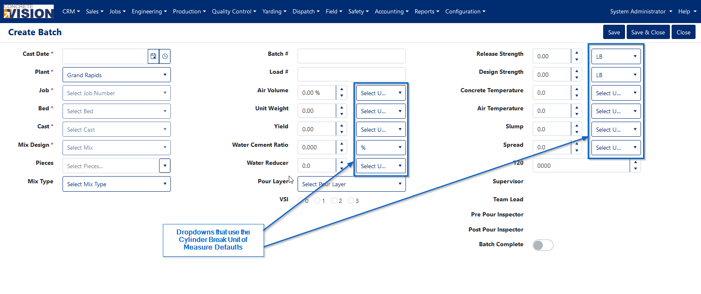Open the Sales menu
This screenshot has height=294, width=701.
pos(94,11)
